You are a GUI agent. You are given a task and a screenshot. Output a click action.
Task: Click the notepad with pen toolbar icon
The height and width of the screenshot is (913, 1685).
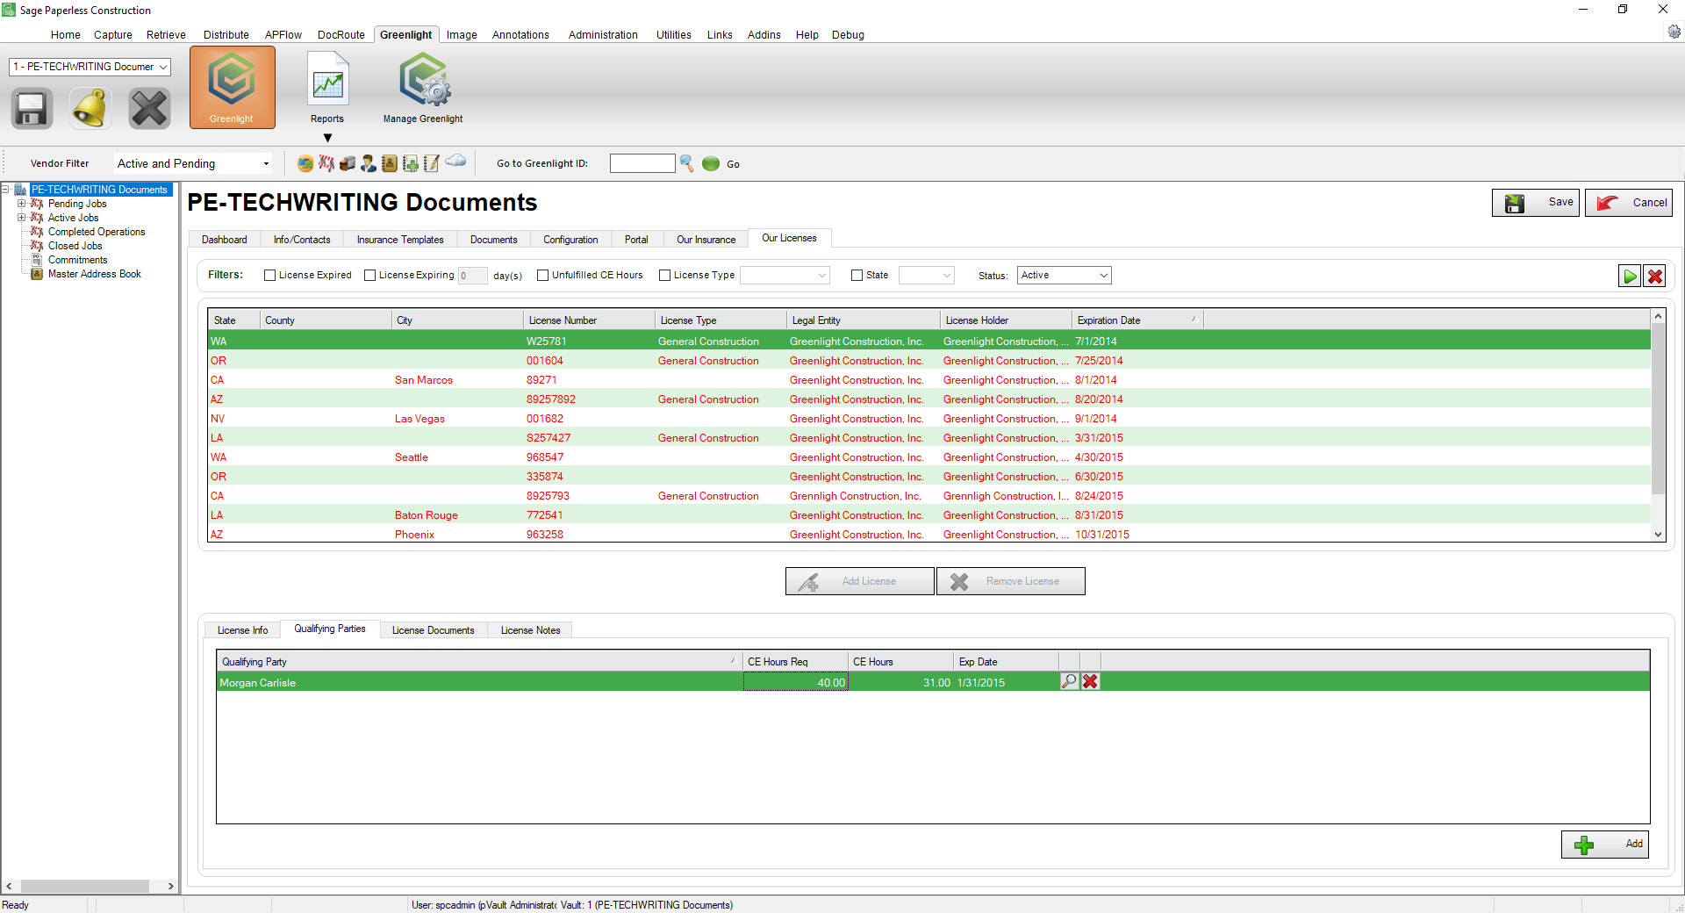coord(432,163)
